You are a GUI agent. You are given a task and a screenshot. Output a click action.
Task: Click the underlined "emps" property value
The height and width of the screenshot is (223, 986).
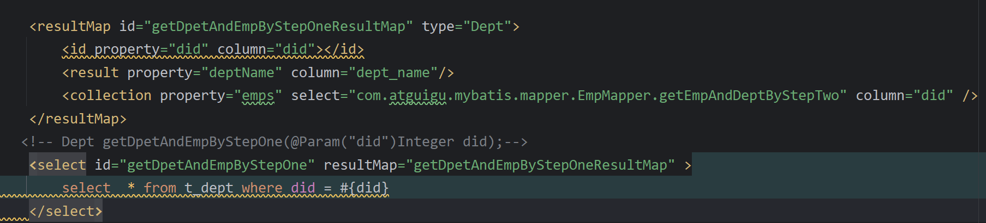pyautogui.click(x=258, y=96)
